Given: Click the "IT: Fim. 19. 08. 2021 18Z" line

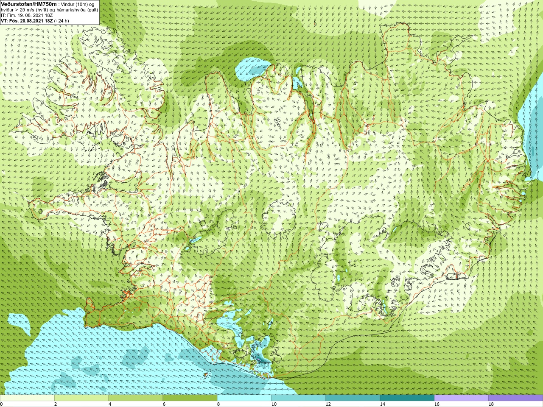Looking at the screenshot, I should [27, 15].
